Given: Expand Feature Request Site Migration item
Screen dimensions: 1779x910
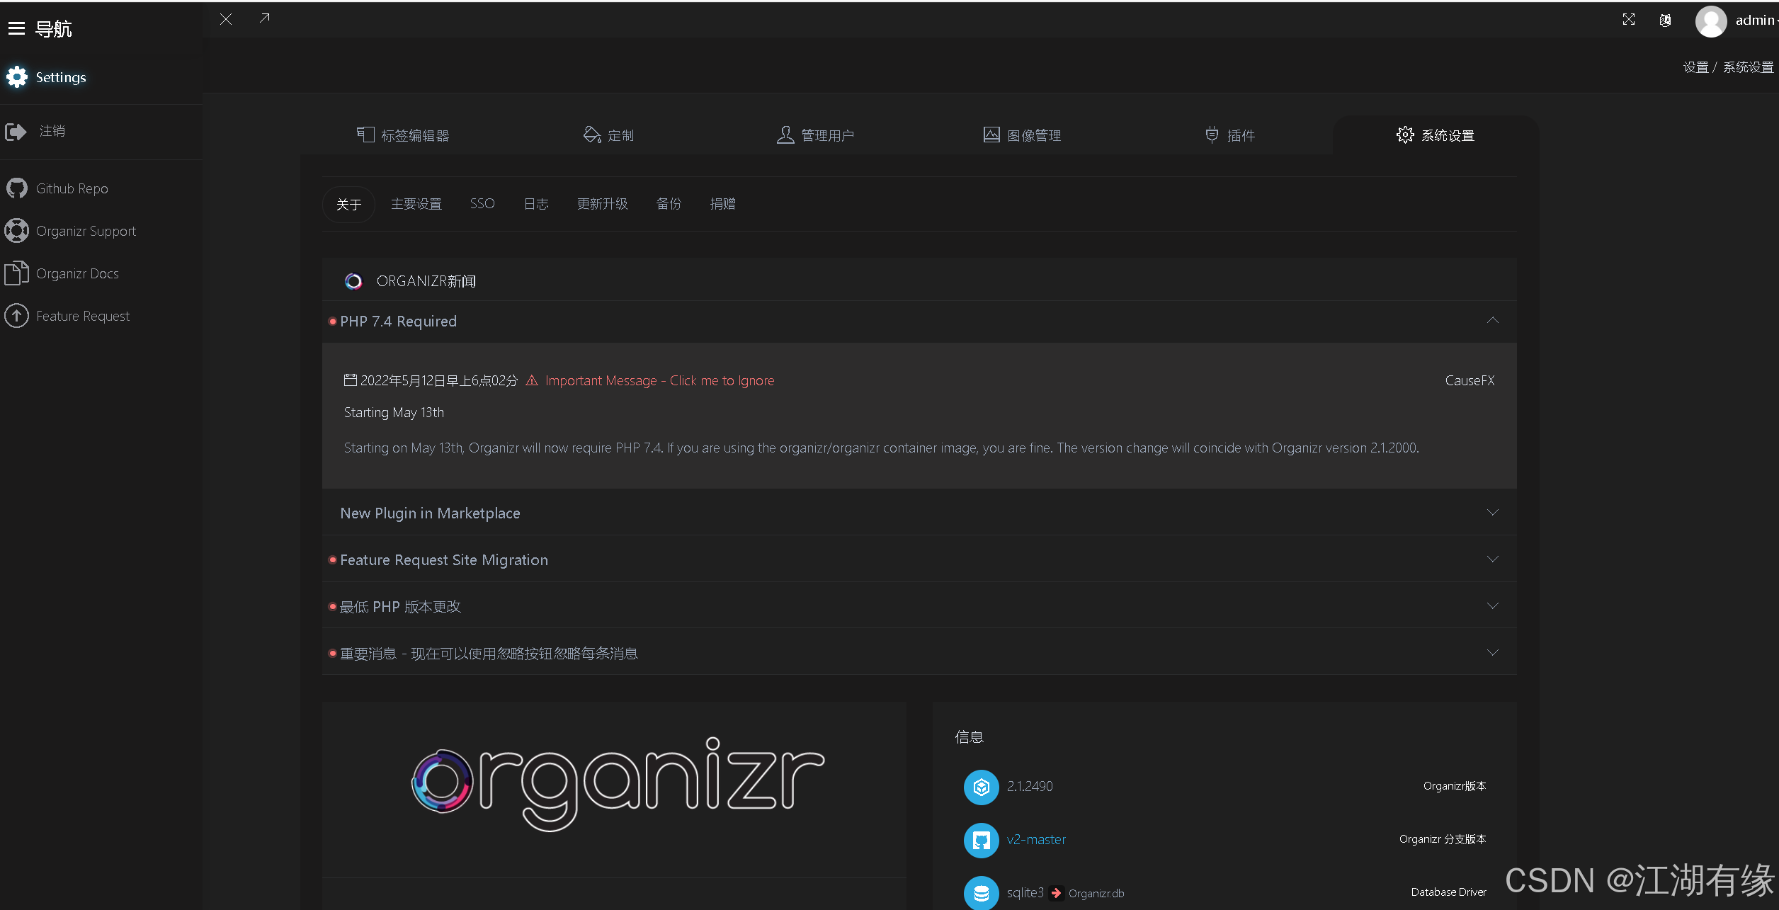Looking at the screenshot, I should (1492, 559).
